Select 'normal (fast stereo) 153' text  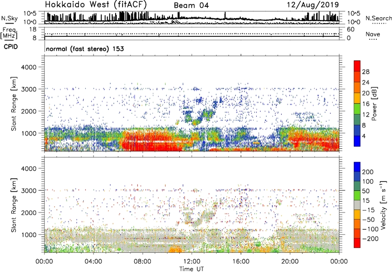point(85,49)
